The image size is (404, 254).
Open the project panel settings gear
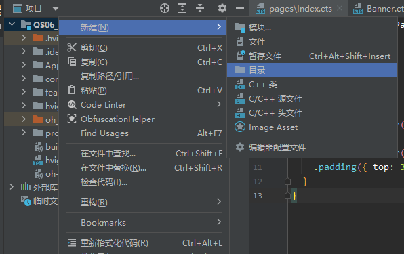coord(222,8)
